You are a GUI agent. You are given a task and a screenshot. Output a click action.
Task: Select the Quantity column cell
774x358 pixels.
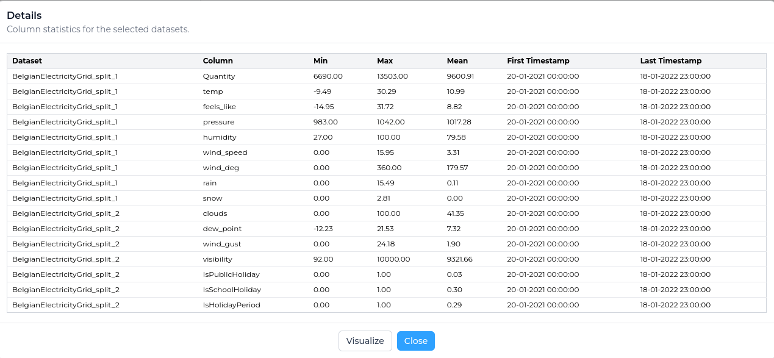click(219, 76)
